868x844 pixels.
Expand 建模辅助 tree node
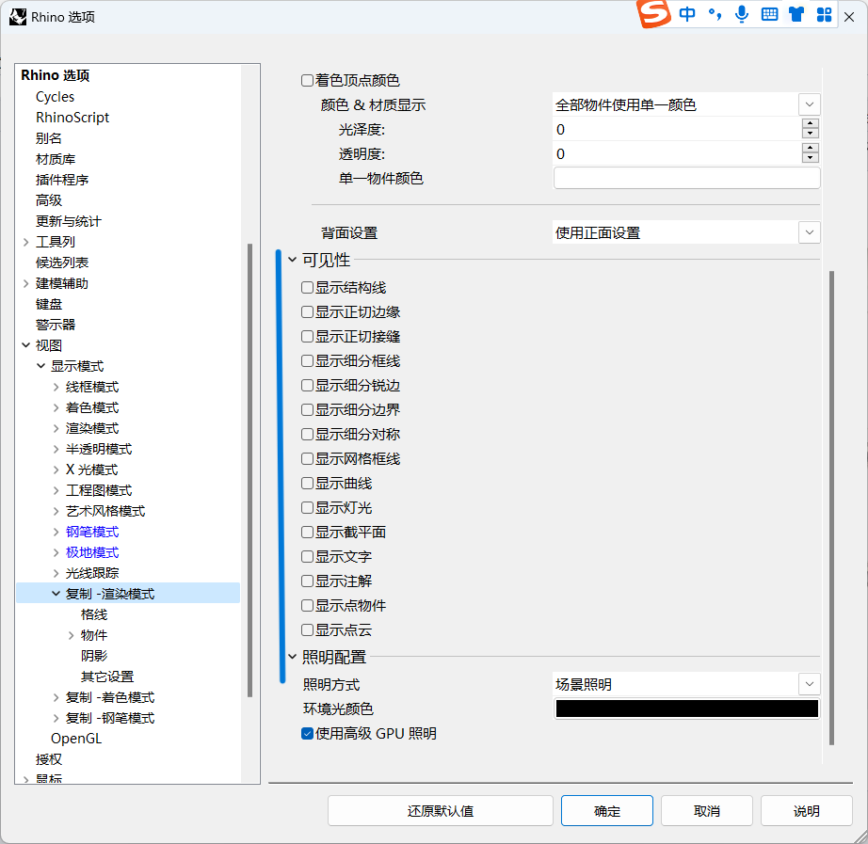(x=26, y=283)
